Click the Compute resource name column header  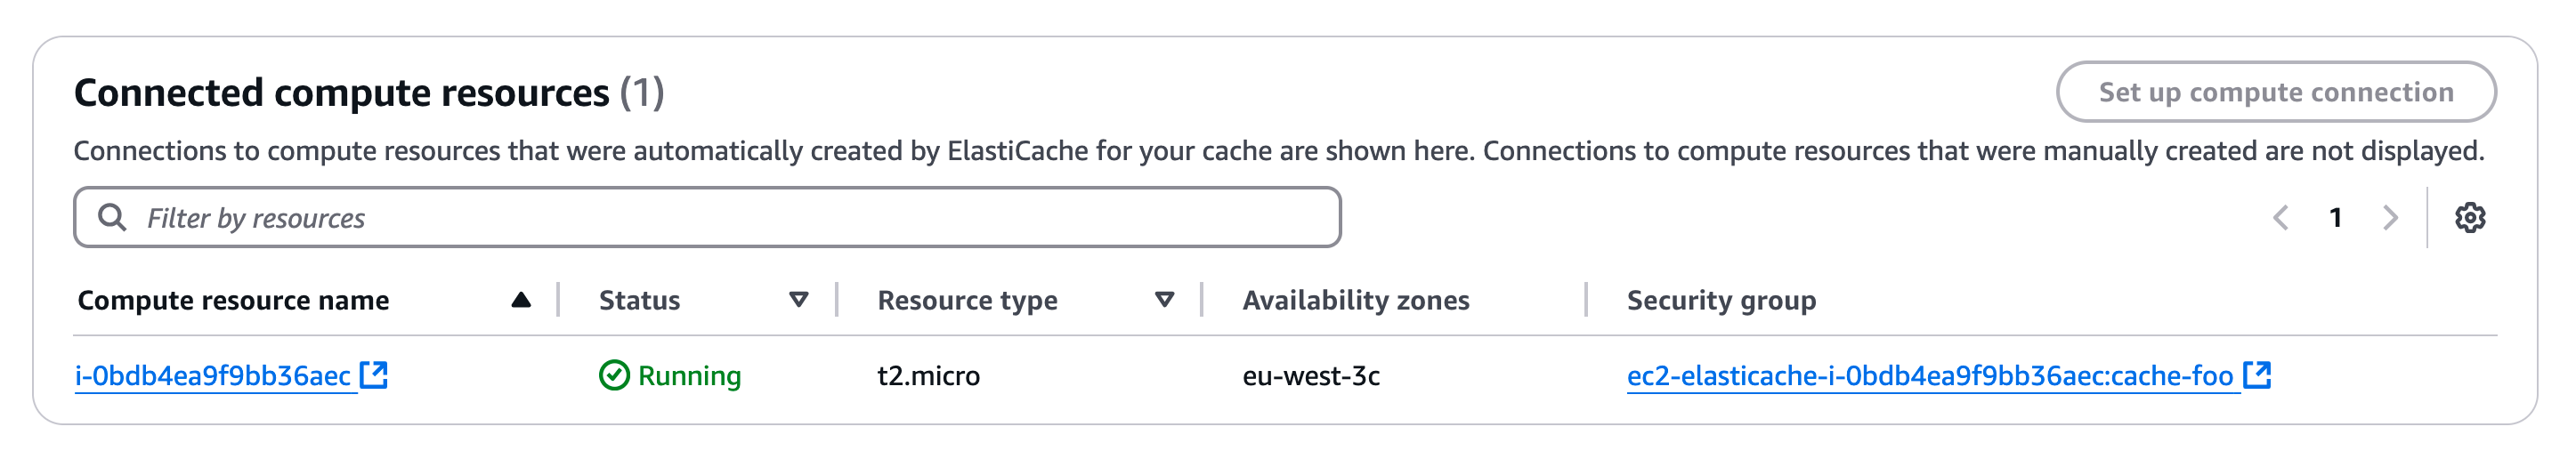(233, 300)
